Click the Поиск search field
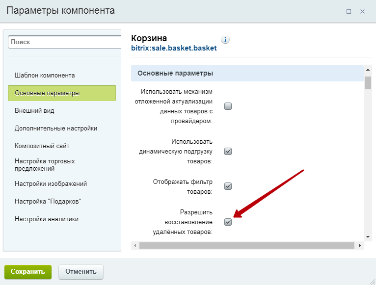The image size is (376, 285). (x=64, y=42)
